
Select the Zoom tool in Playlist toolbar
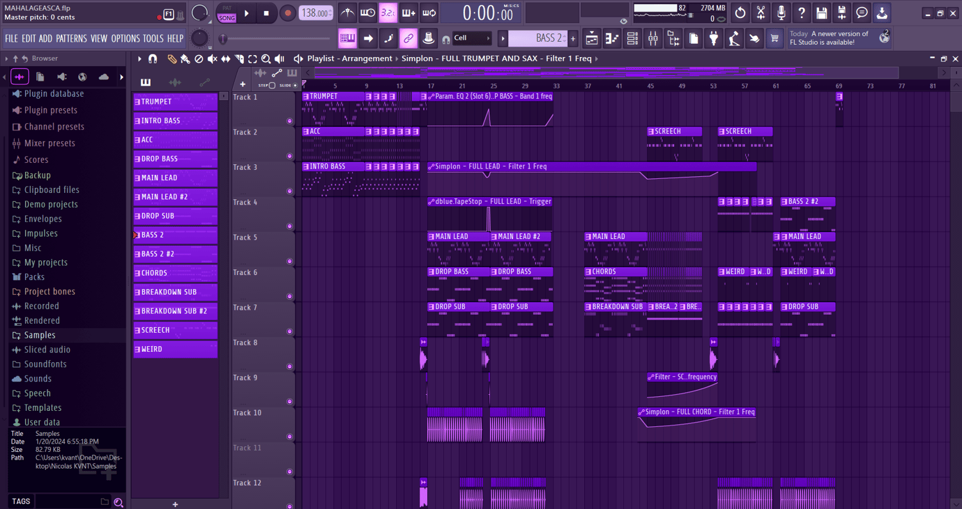(x=266, y=59)
